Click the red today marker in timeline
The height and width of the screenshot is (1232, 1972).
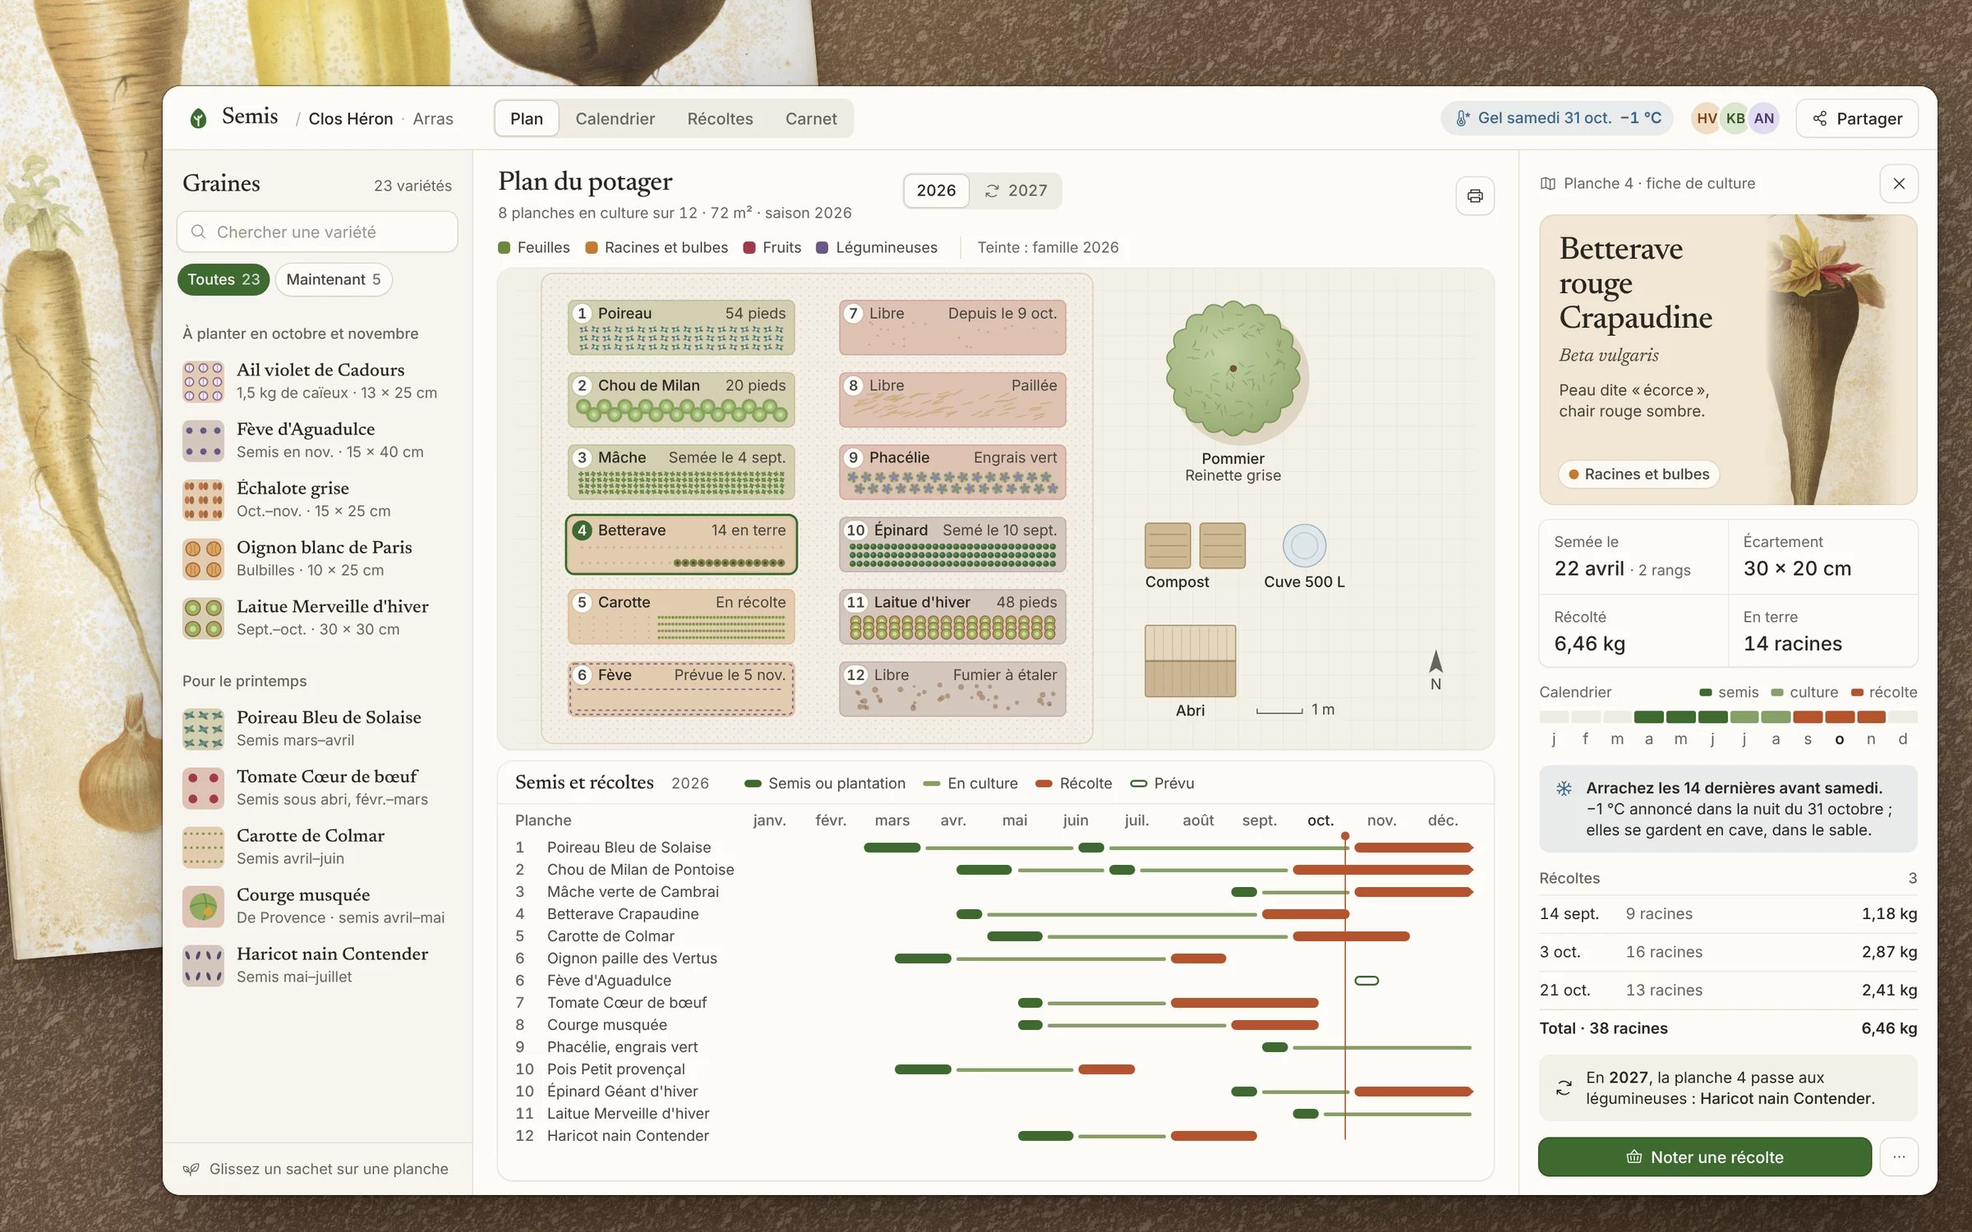coord(1345,836)
